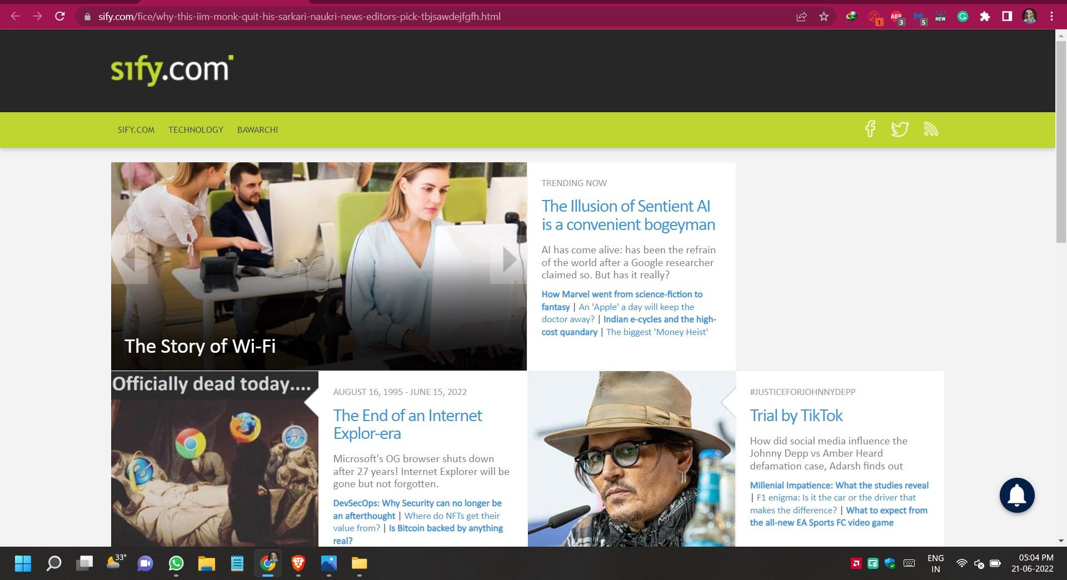Image resolution: width=1067 pixels, height=580 pixels.
Task: Show the previous carousel slide
Action: (128, 259)
